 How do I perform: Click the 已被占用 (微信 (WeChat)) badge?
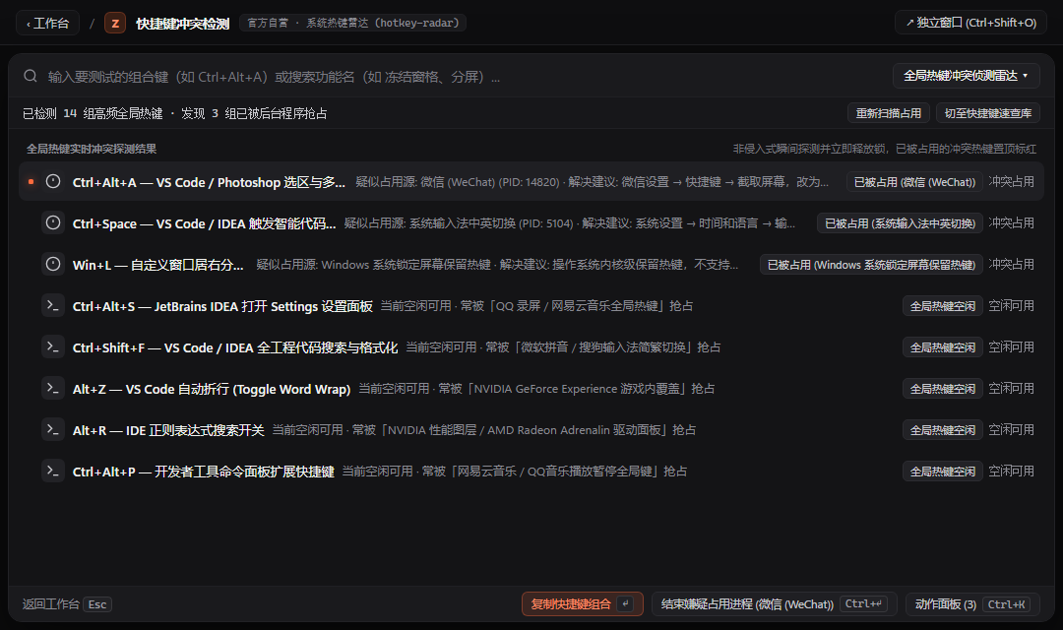(914, 182)
